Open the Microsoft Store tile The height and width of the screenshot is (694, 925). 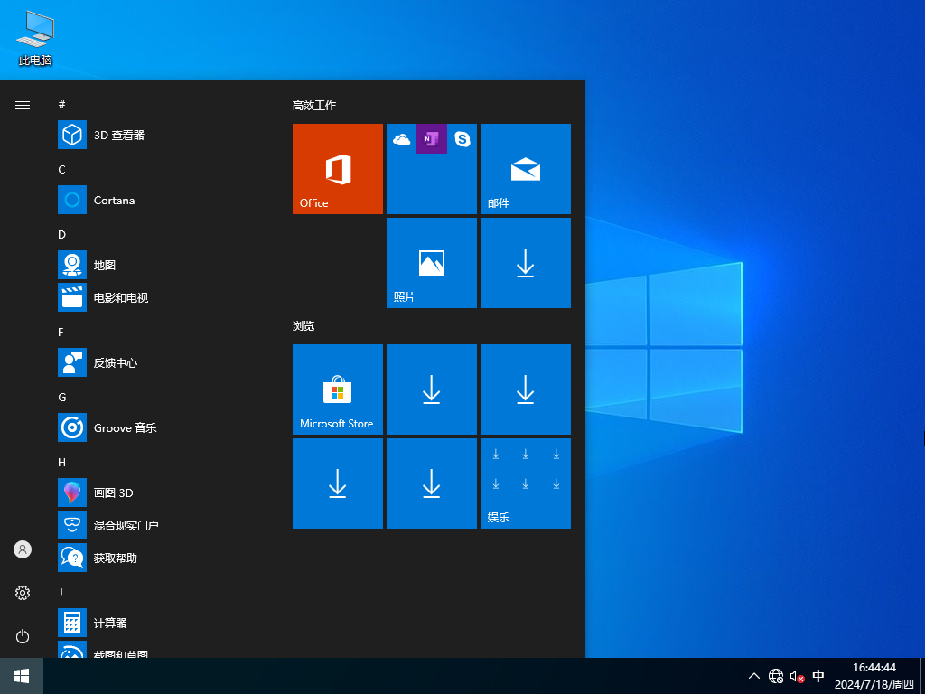pos(337,389)
